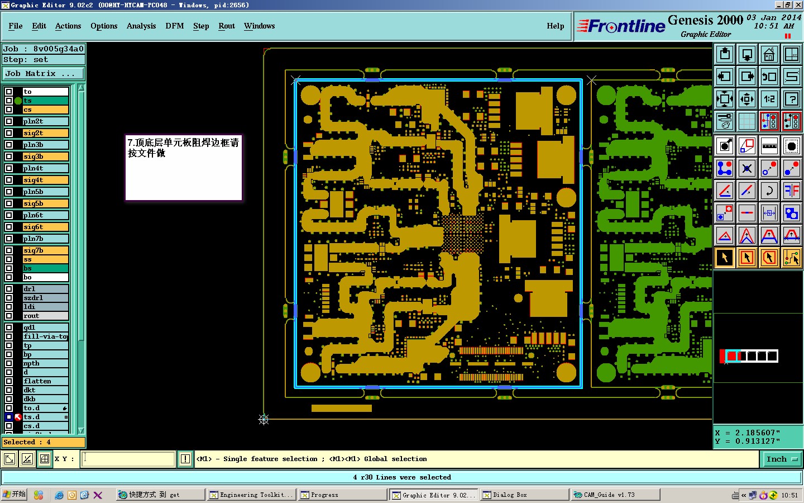Screen dimensions: 804x503
Task: Open the tools and palette settings icon
Action: click(725, 121)
